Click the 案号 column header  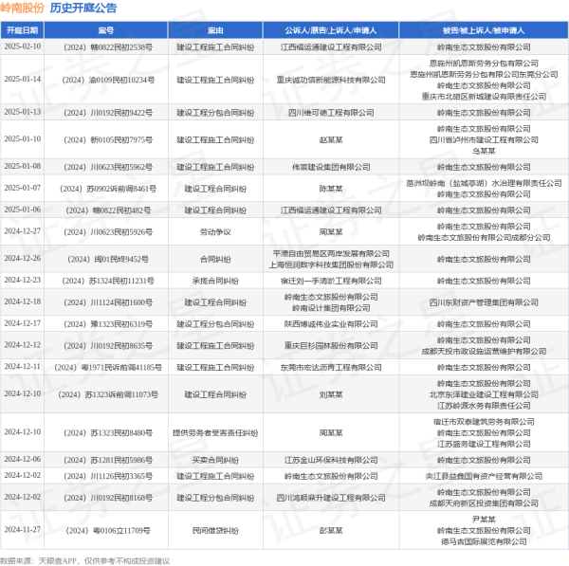(x=106, y=30)
